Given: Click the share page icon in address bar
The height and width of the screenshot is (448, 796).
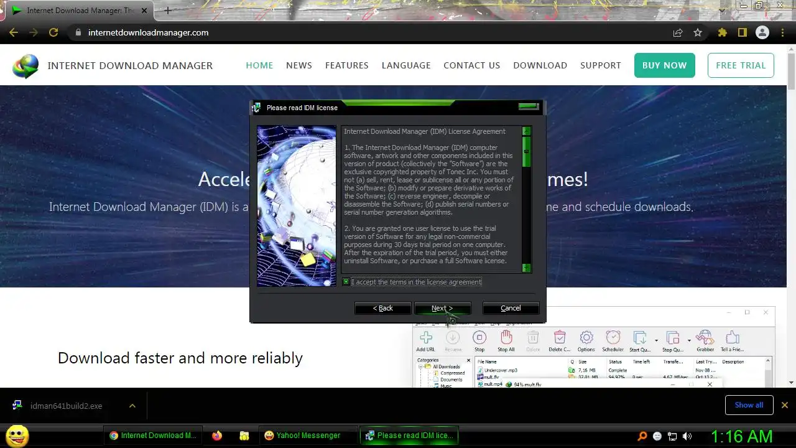Looking at the screenshot, I should [678, 32].
